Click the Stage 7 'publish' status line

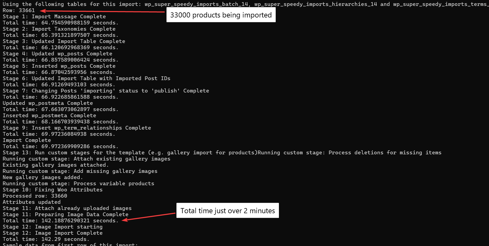[x=106, y=91]
